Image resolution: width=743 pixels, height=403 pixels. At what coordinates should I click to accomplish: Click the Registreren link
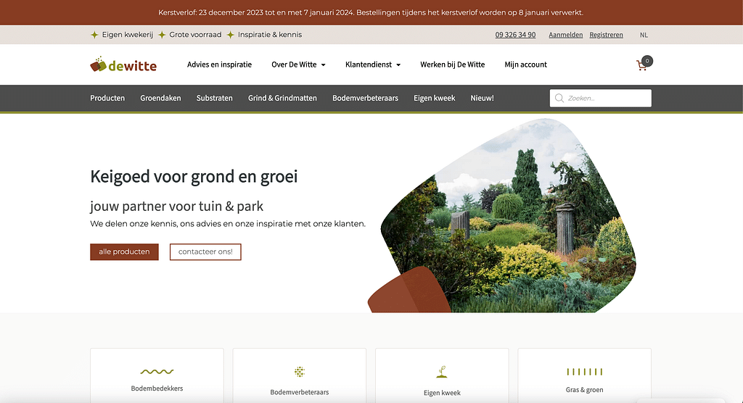(606, 35)
